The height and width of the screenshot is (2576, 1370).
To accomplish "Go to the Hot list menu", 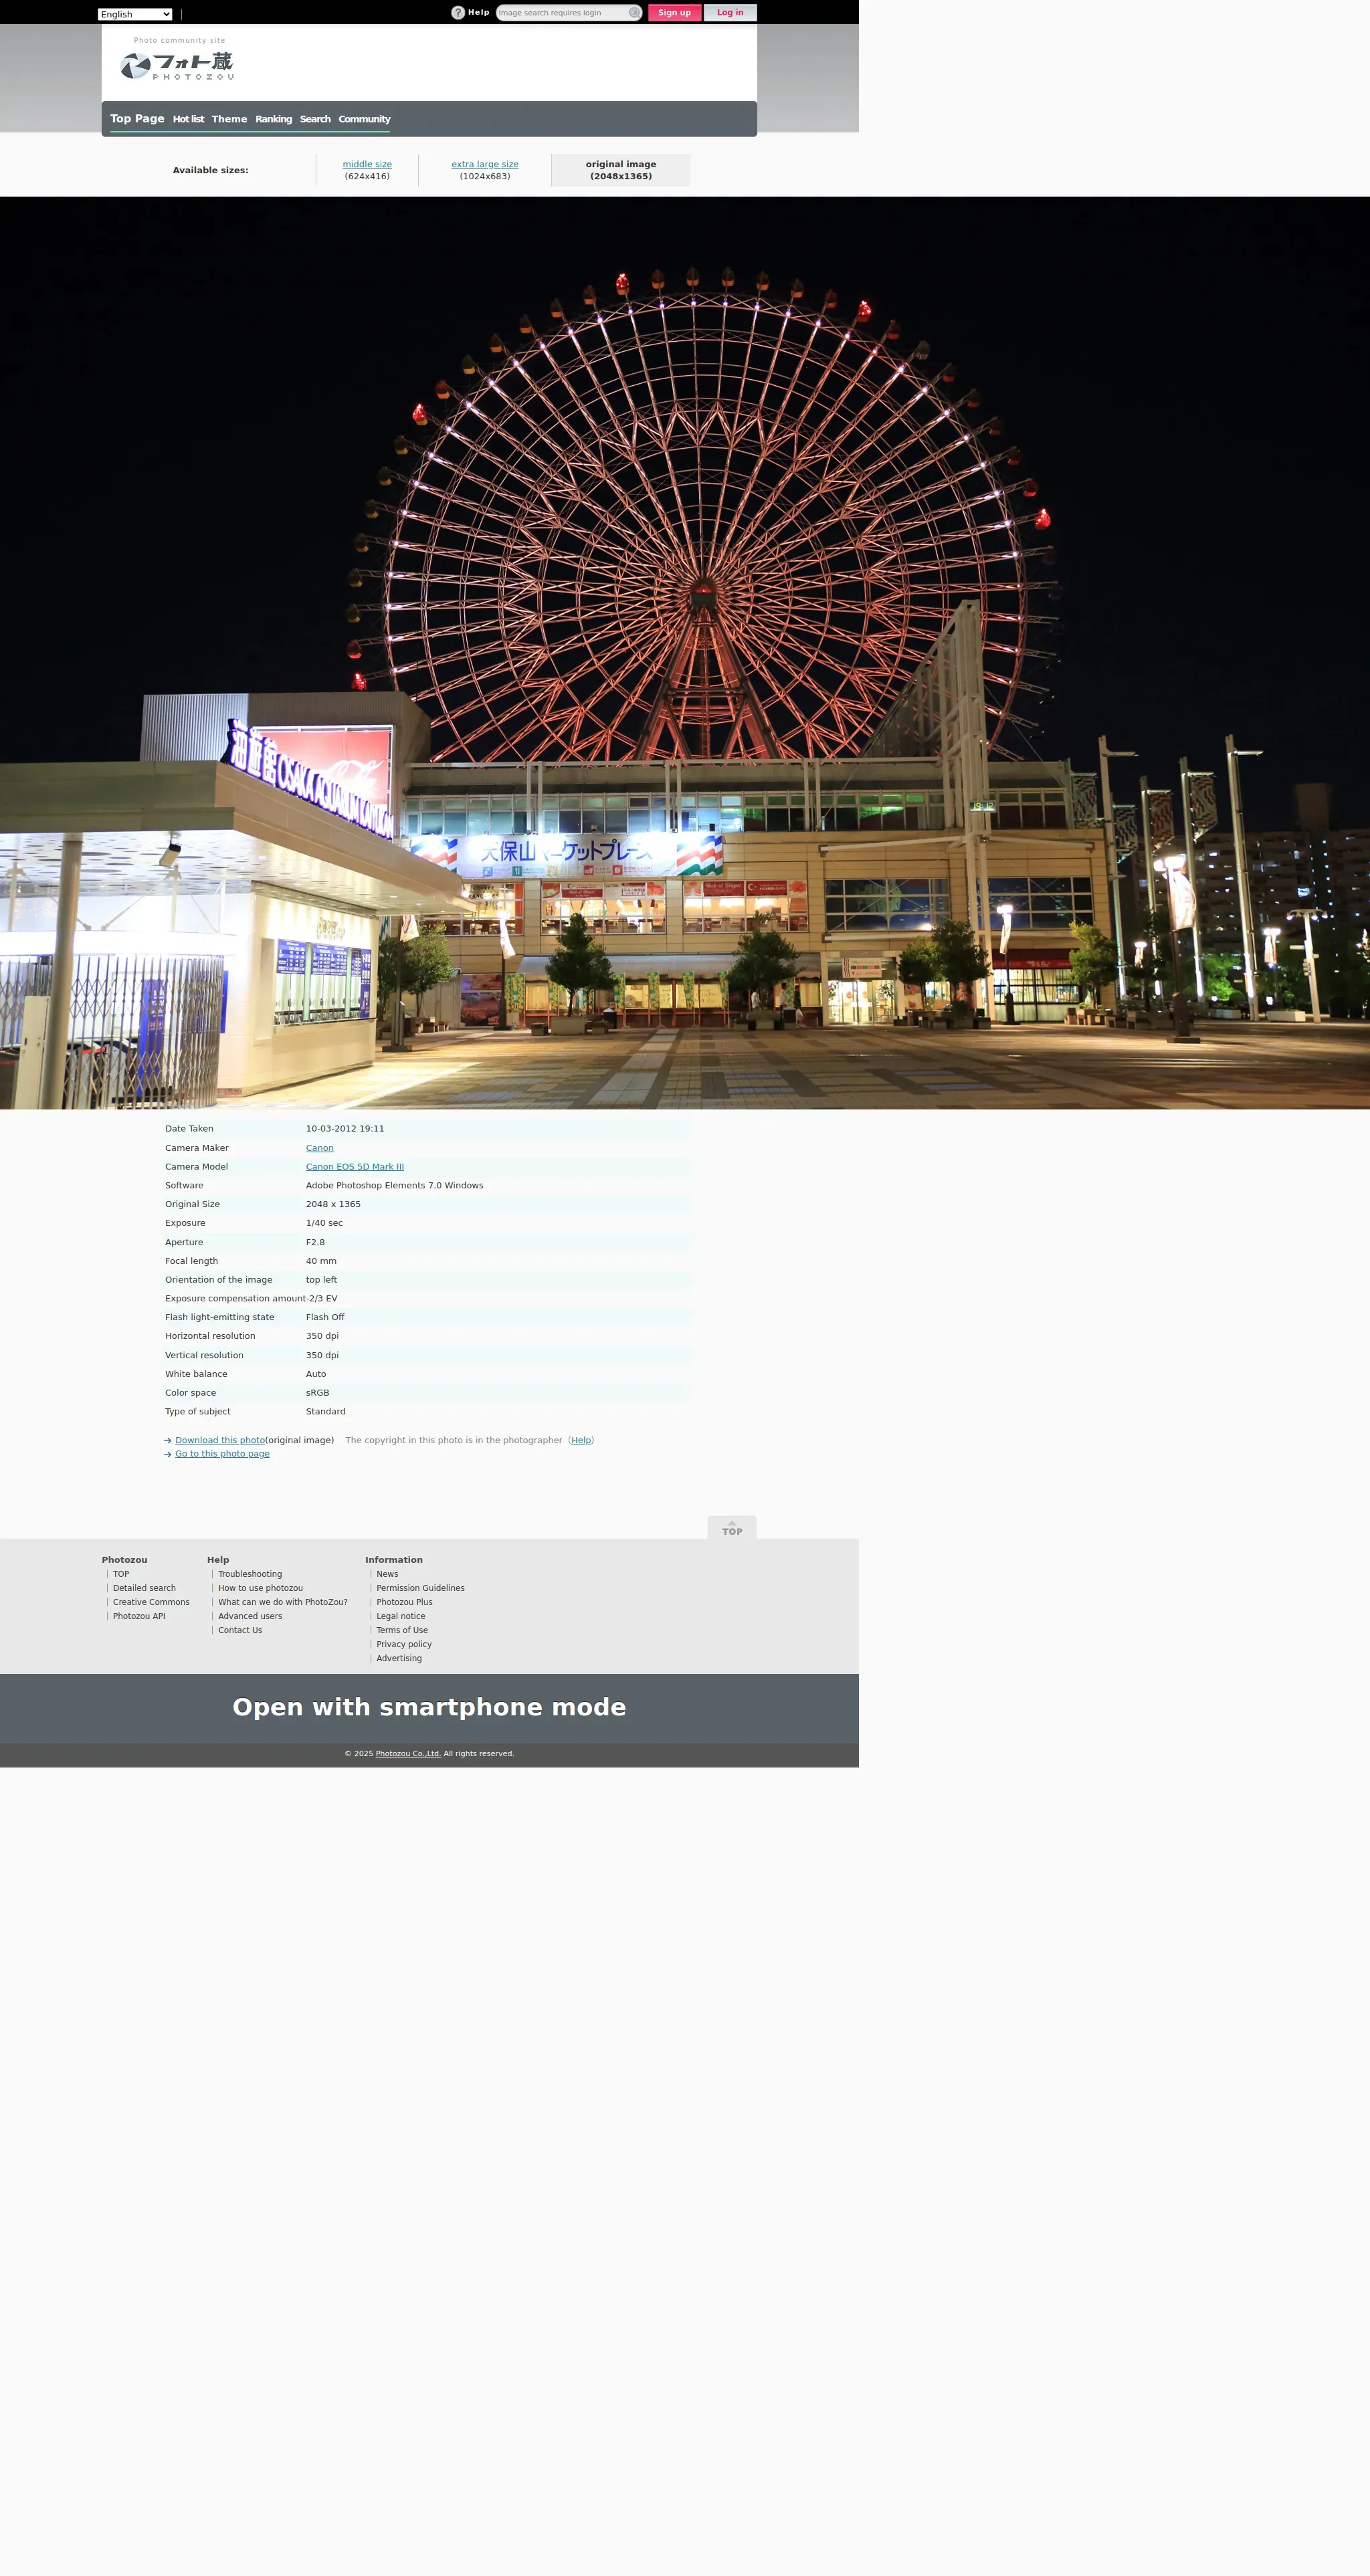I will pos(188,119).
